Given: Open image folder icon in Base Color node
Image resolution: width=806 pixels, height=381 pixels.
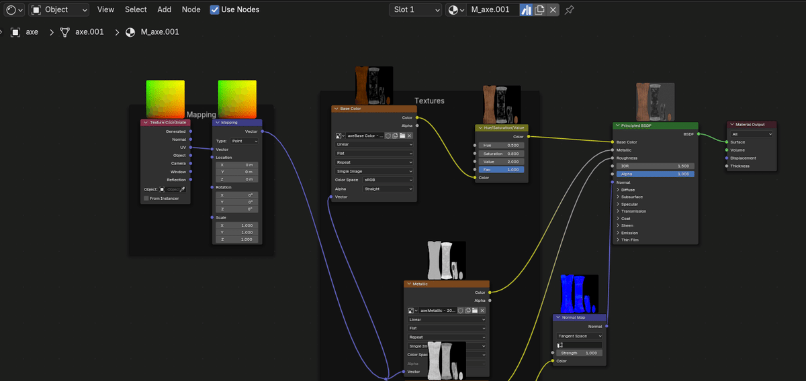Looking at the screenshot, I should (402, 135).
